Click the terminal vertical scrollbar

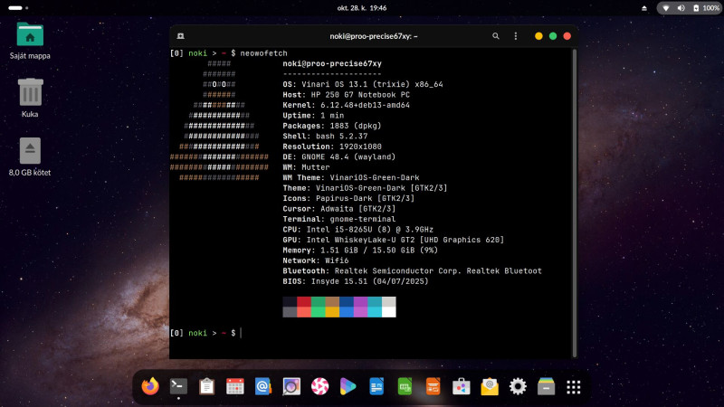575,203
